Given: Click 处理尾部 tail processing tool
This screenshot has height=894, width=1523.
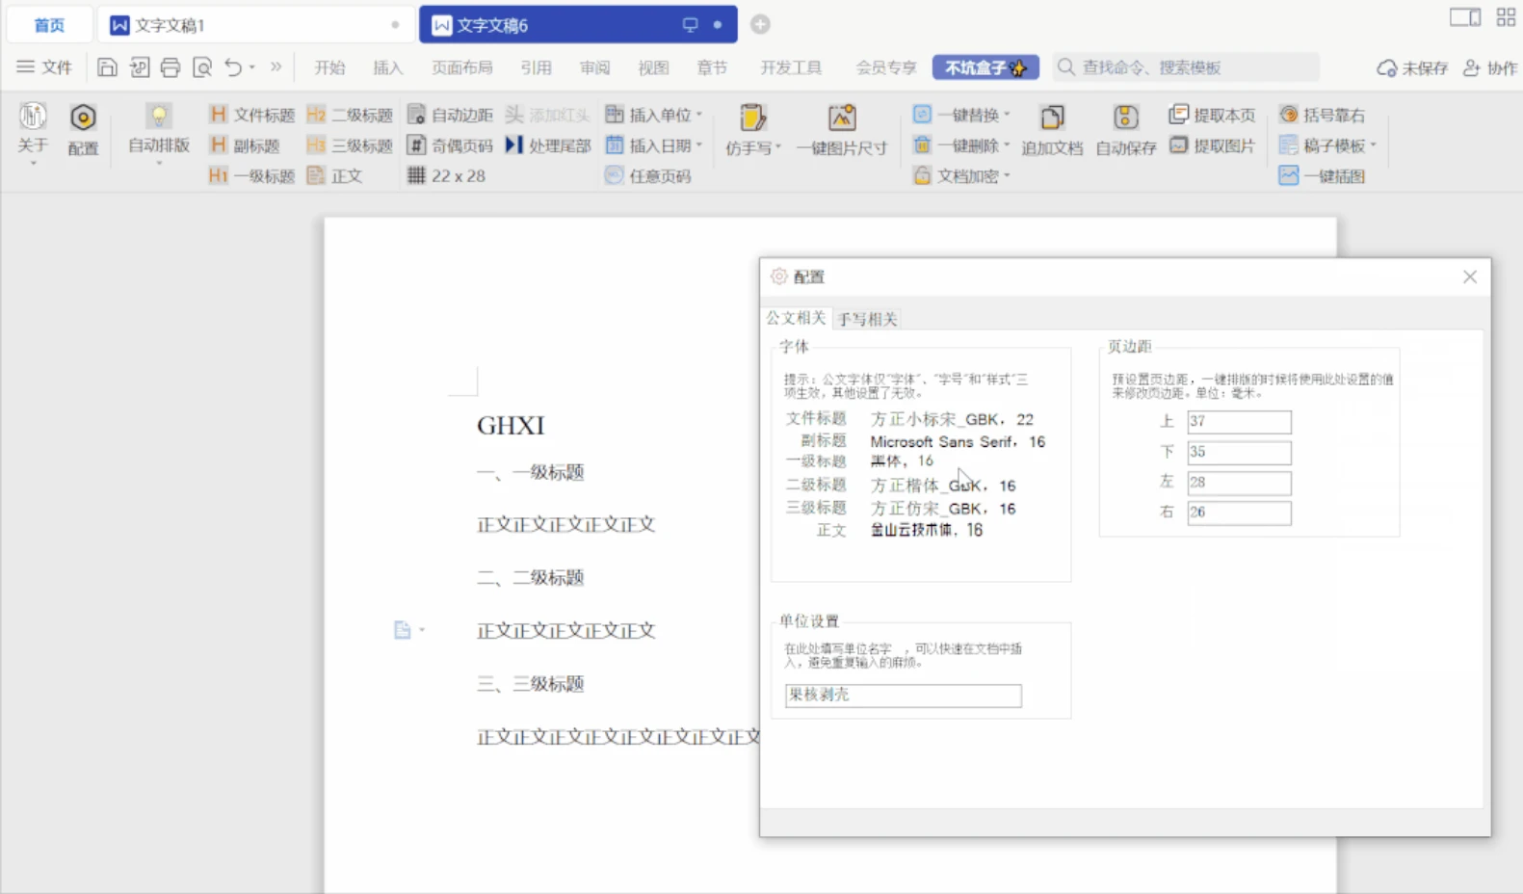Looking at the screenshot, I should coord(548,145).
